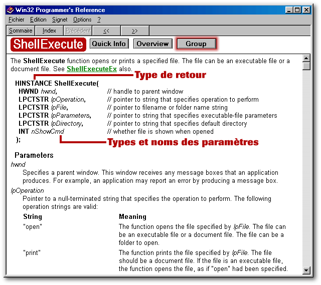The width and height of the screenshot is (321, 285).
Task: Click the ShellExecute topic title
Action: [x=48, y=44]
